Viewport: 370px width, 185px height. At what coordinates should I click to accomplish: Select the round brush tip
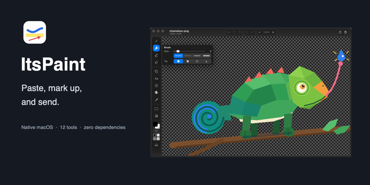click(x=178, y=61)
